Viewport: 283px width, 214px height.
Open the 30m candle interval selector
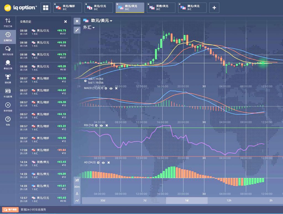[x=77, y=187]
